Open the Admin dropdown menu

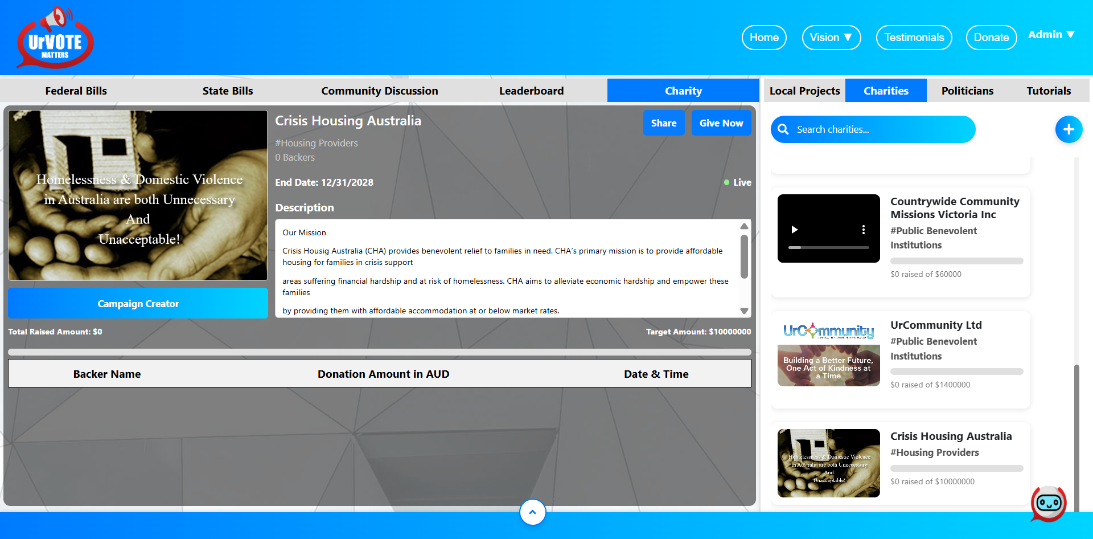tap(1051, 35)
